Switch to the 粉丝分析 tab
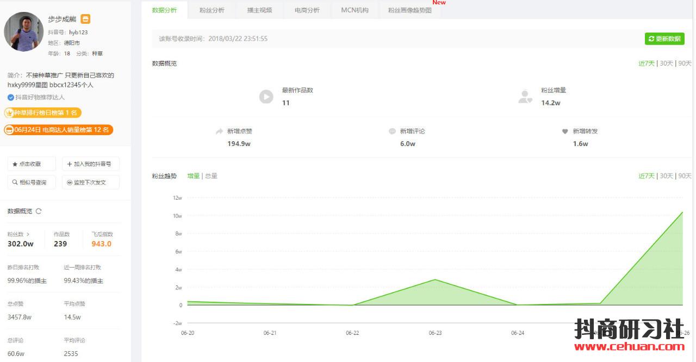The width and height of the screenshot is (696, 362). 212,10
